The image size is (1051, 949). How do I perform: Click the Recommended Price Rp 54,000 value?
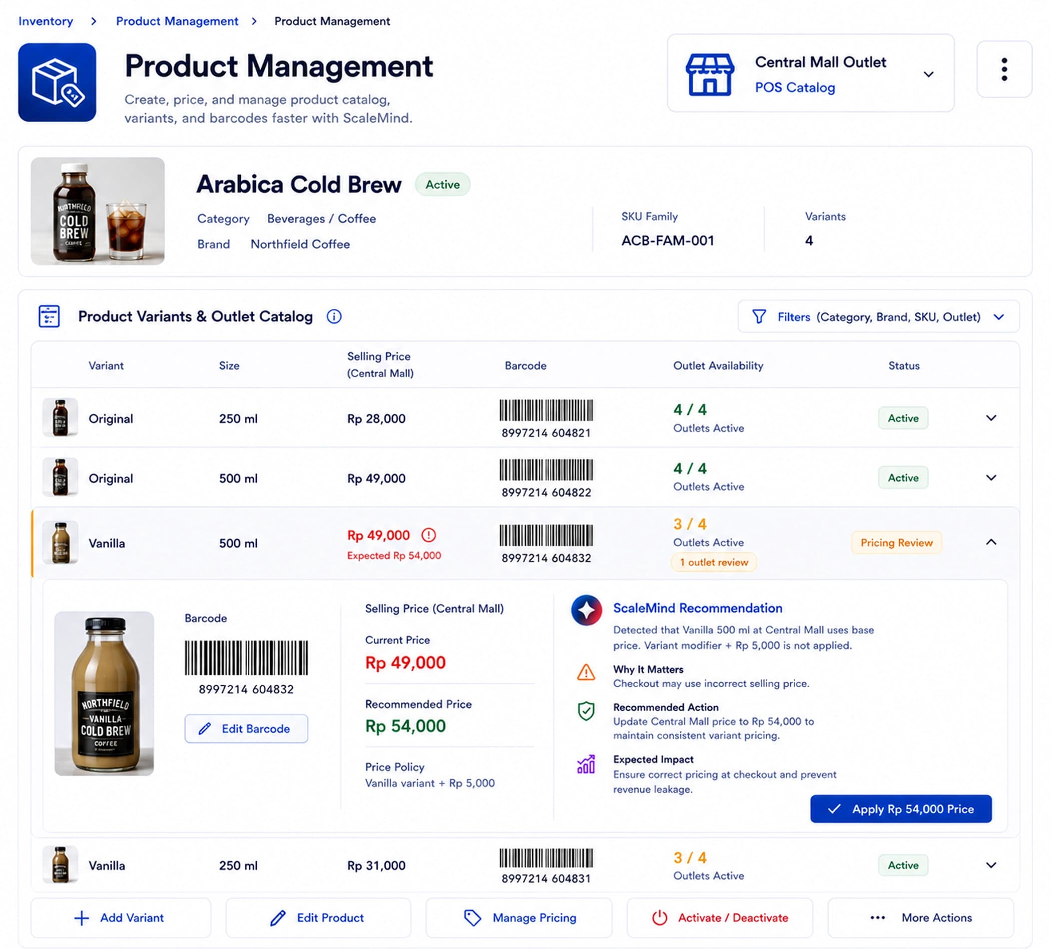click(x=405, y=726)
